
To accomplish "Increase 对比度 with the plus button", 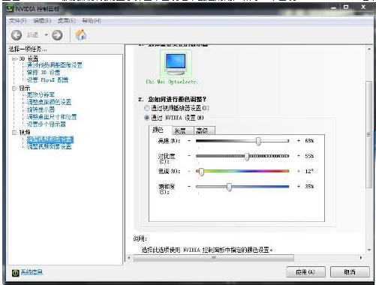I will pos(299,156).
